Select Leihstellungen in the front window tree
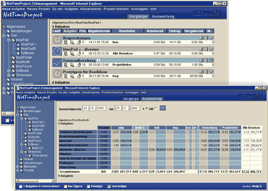 point(33,163)
